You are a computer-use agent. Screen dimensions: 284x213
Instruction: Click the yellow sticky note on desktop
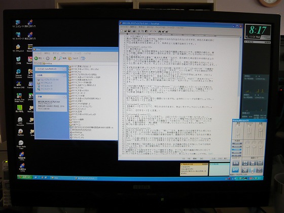coord(194,169)
